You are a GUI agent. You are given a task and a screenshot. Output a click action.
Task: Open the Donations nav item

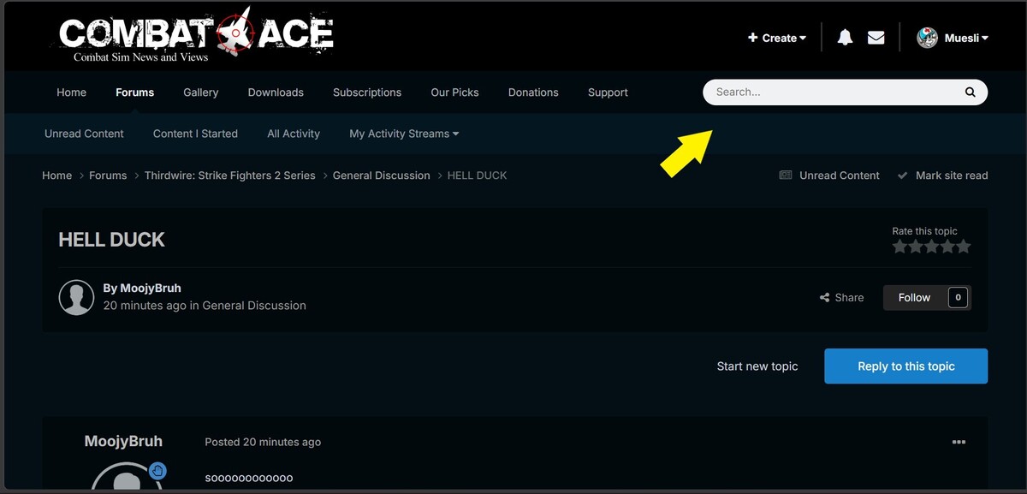[x=533, y=92]
